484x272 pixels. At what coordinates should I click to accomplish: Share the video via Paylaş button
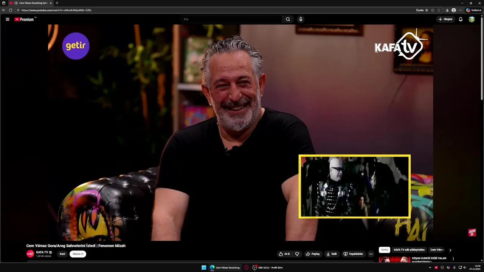pyautogui.click(x=313, y=254)
